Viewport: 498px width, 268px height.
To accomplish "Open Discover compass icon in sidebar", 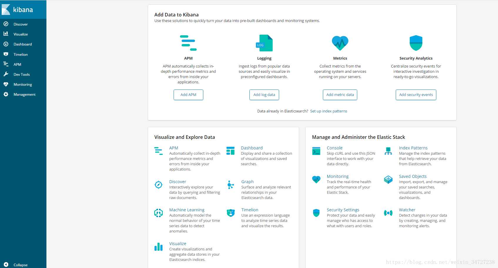I will (6, 24).
